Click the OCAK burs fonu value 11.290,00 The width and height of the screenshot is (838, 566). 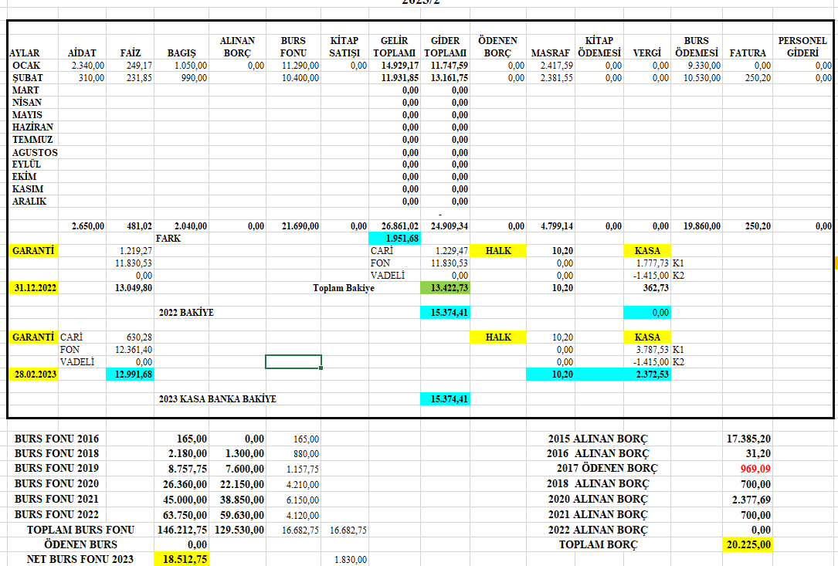(300, 65)
